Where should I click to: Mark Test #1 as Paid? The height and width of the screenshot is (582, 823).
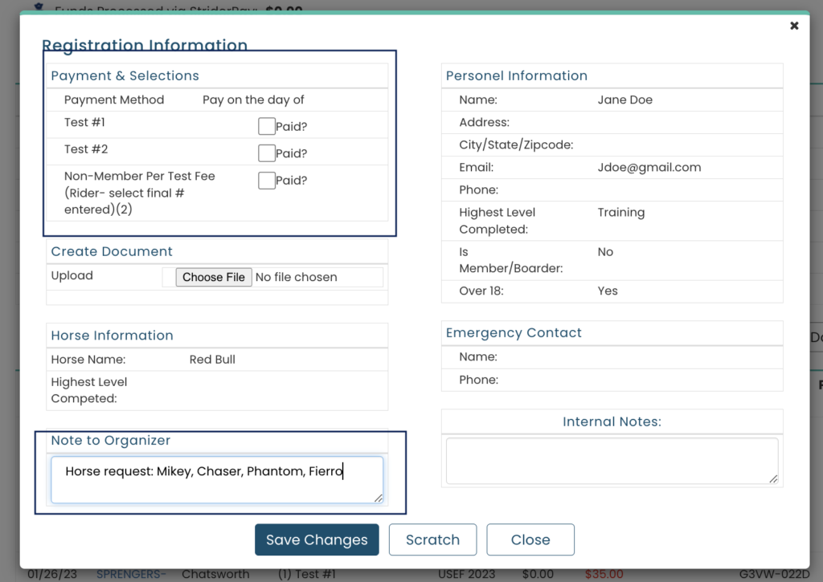tap(266, 126)
